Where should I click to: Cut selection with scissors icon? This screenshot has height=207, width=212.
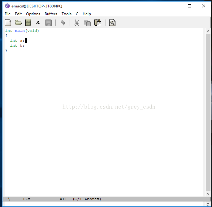[x=77, y=23]
